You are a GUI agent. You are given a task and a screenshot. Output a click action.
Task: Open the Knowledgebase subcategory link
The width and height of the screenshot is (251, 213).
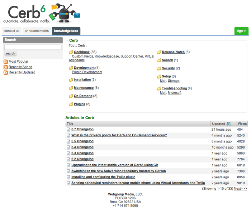click(107, 56)
